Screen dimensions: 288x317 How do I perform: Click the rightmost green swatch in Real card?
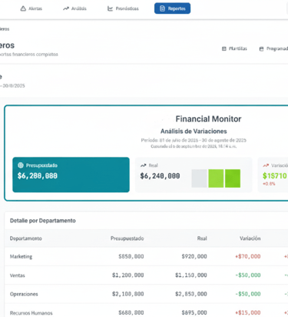pyautogui.click(x=233, y=179)
